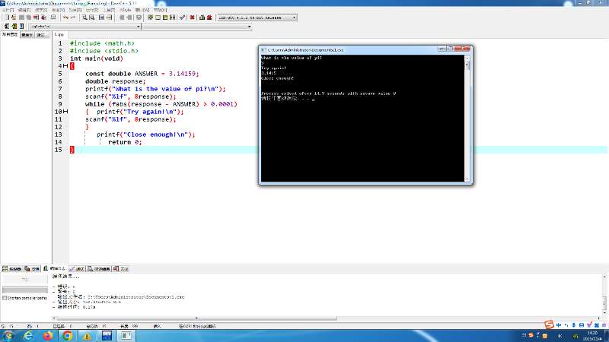Open the compiler selection dropdown (GCC)

tap(257, 17)
